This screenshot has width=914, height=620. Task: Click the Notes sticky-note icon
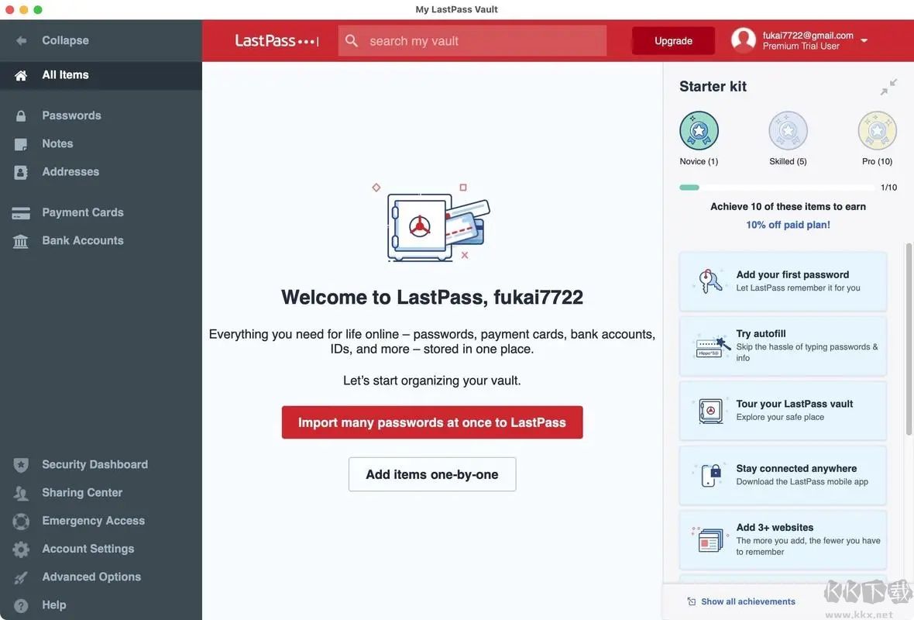(21, 144)
